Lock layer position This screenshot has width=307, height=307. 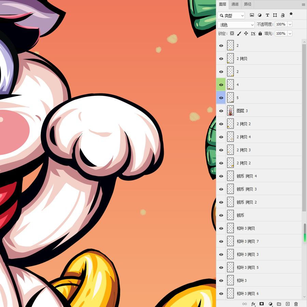(x=246, y=33)
